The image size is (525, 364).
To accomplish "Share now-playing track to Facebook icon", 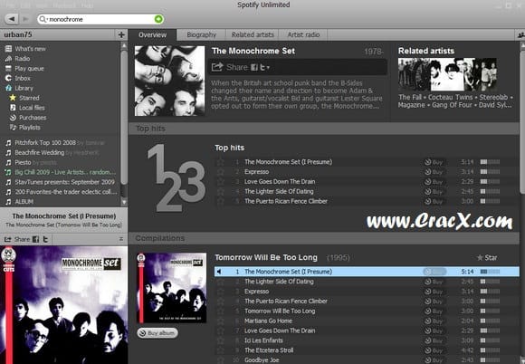I will (35, 239).
